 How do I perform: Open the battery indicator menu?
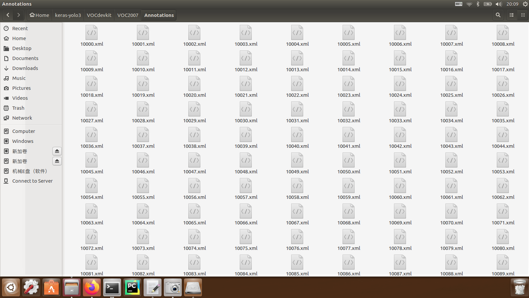(488, 4)
